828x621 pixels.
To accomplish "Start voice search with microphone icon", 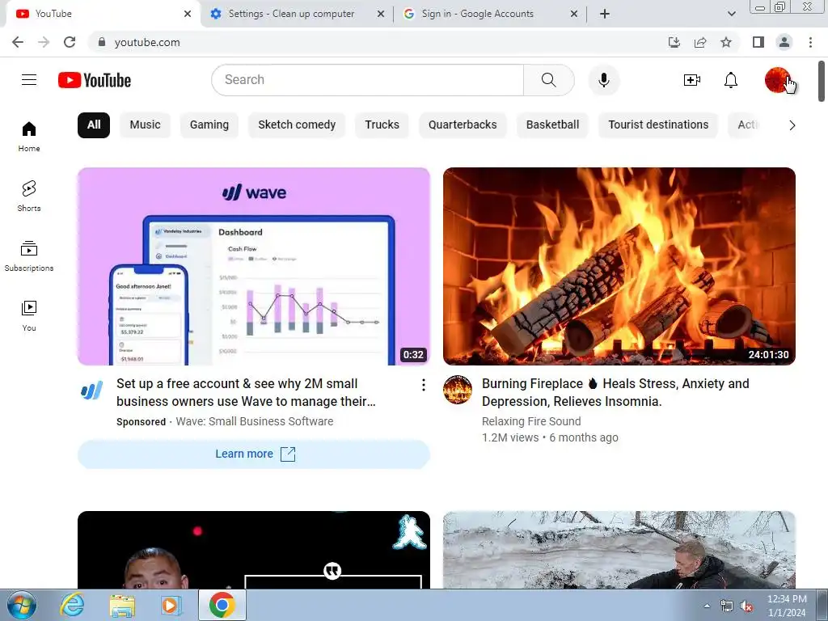I will pos(604,80).
